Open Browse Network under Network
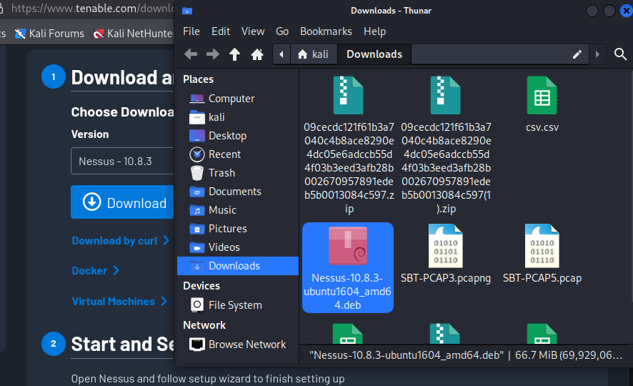Image resolution: width=633 pixels, height=386 pixels. pos(238,345)
